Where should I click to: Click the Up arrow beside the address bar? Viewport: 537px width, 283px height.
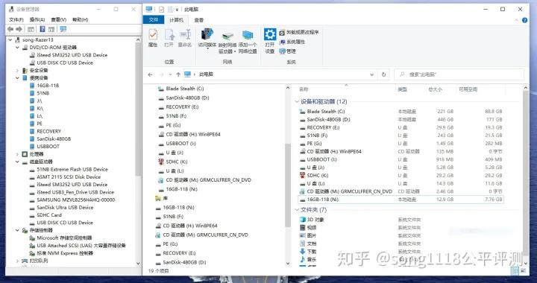pyautogui.click(x=178, y=74)
